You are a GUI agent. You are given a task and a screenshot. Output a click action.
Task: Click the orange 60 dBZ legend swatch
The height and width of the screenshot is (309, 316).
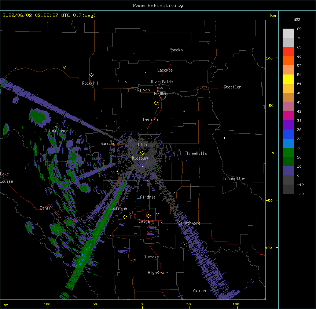pyautogui.click(x=288, y=61)
